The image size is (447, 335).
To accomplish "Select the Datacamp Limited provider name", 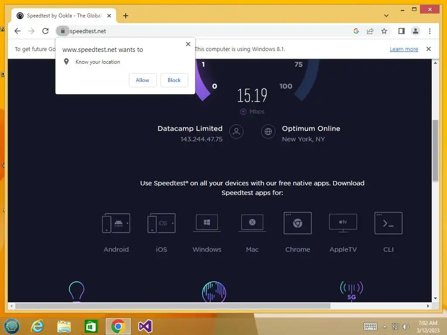I will point(190,129).
